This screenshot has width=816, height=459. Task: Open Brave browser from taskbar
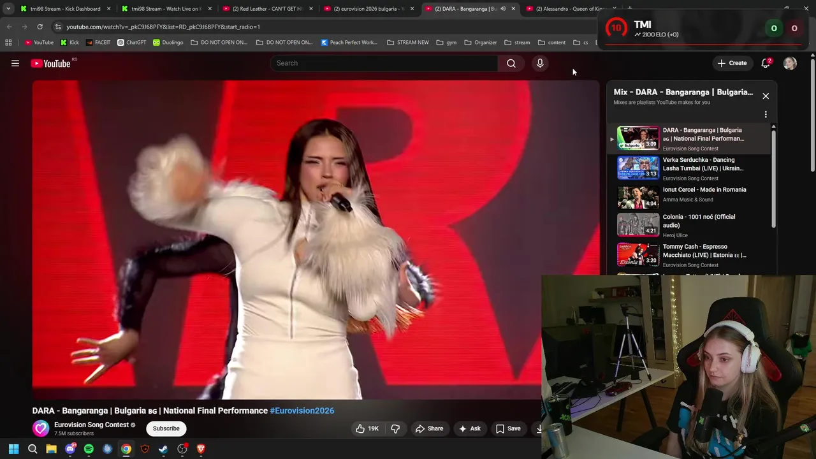tap(201, 449)
